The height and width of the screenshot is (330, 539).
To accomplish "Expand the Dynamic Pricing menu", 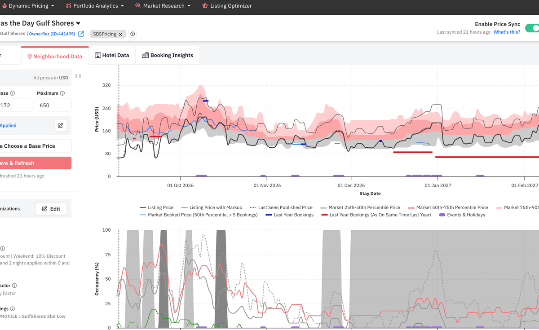I will (28, 6).
